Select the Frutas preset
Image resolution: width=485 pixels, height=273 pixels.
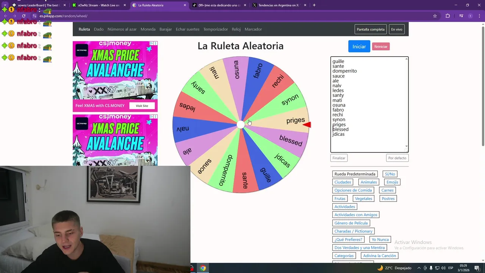tap(340, 199)
